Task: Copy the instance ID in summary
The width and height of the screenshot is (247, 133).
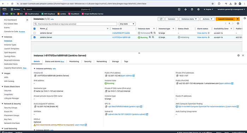Action: [x=35, y=76]
